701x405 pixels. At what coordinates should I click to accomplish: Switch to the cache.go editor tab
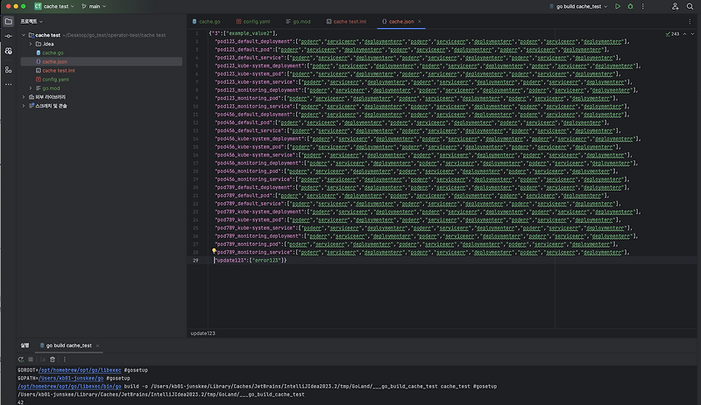[209, 19]
